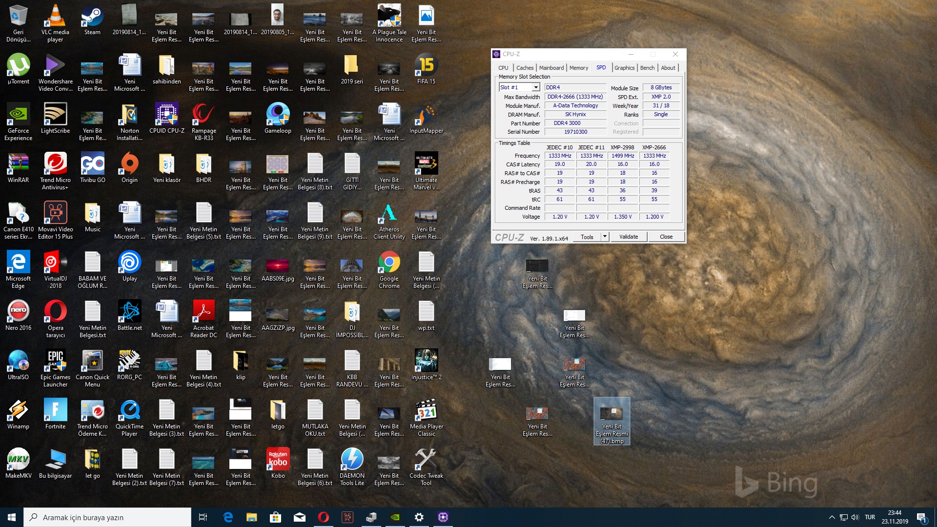Click the taskbar search box
937x527 pixels.
[x=107, y=517]
